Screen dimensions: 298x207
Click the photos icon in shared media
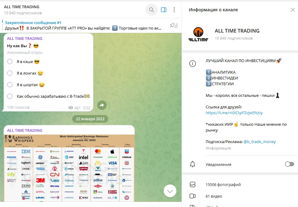coord(193,184)
